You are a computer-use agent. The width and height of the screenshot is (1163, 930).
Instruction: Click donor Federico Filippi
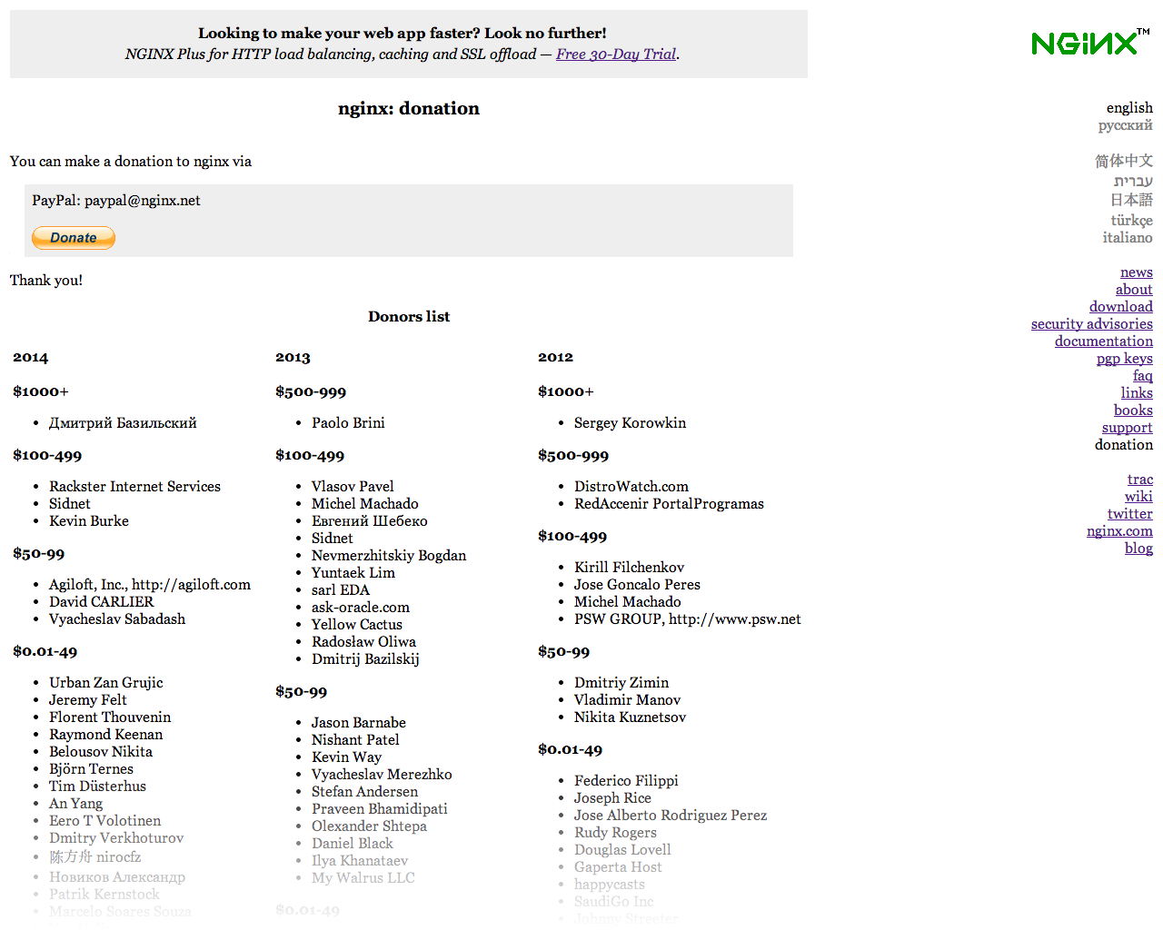point(626,781)
